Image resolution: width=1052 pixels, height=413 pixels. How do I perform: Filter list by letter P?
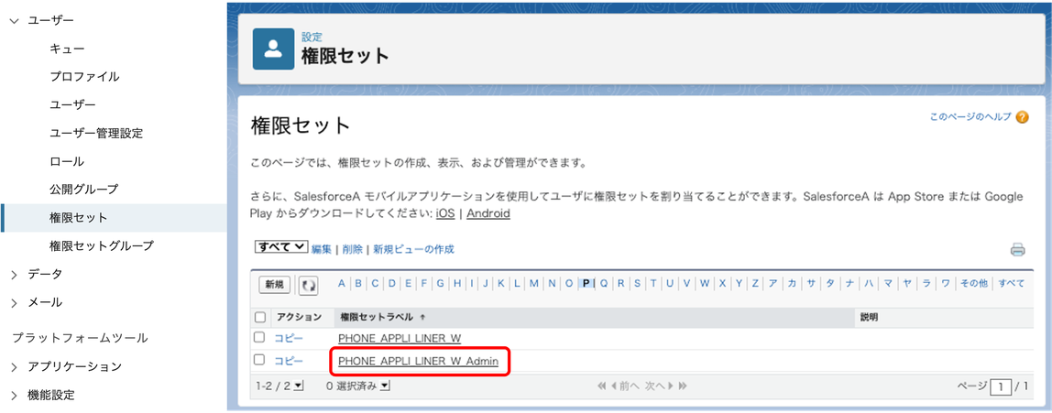(x=586, y=284)
